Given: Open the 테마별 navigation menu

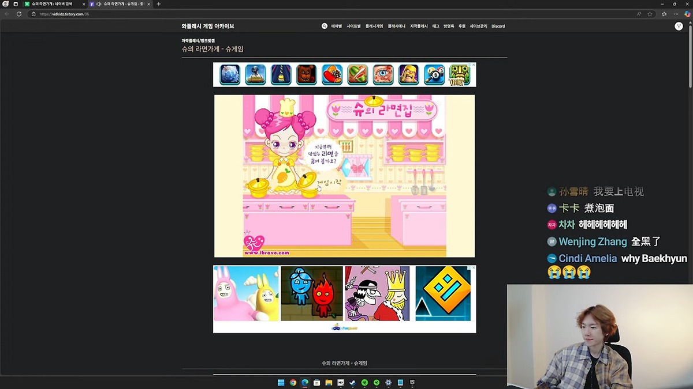Looking at the screenshot, I should tap(337, 26).
